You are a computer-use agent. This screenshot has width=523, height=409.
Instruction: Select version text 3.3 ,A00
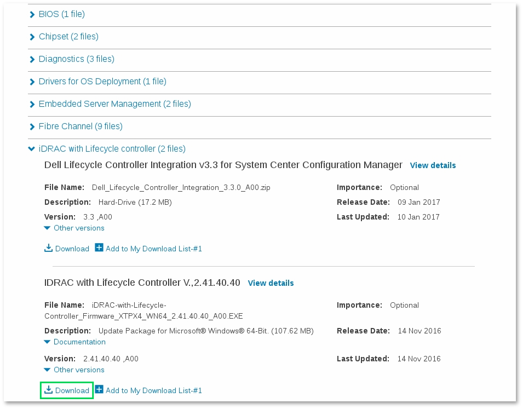97,217
